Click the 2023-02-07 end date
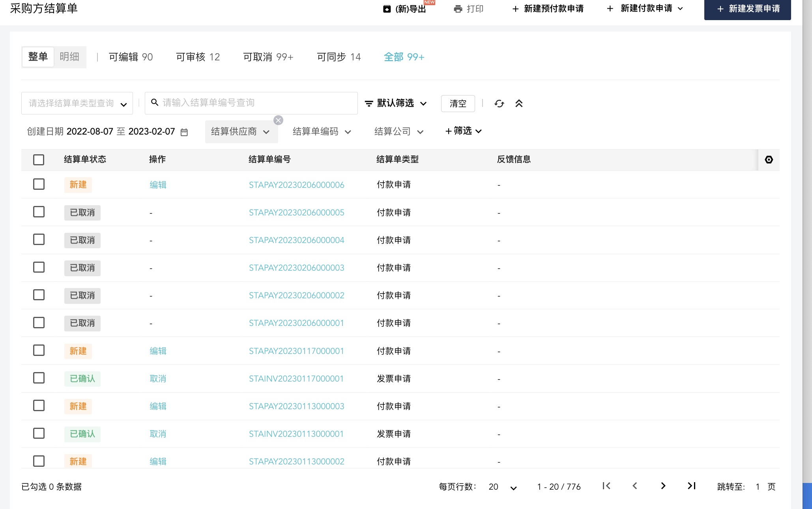This screenshot has width=812, height=509. point(152,131)
